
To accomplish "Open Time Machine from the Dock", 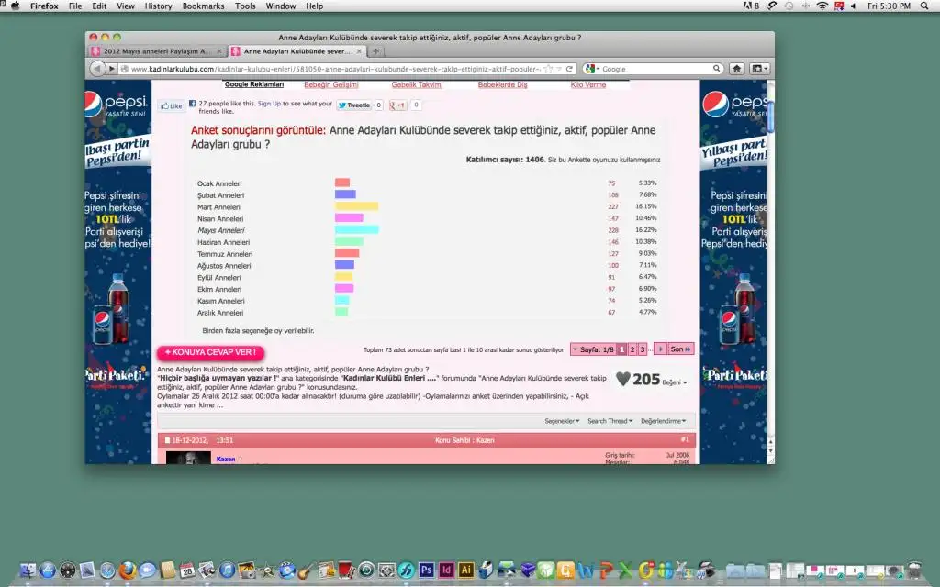I will [366, 570].
